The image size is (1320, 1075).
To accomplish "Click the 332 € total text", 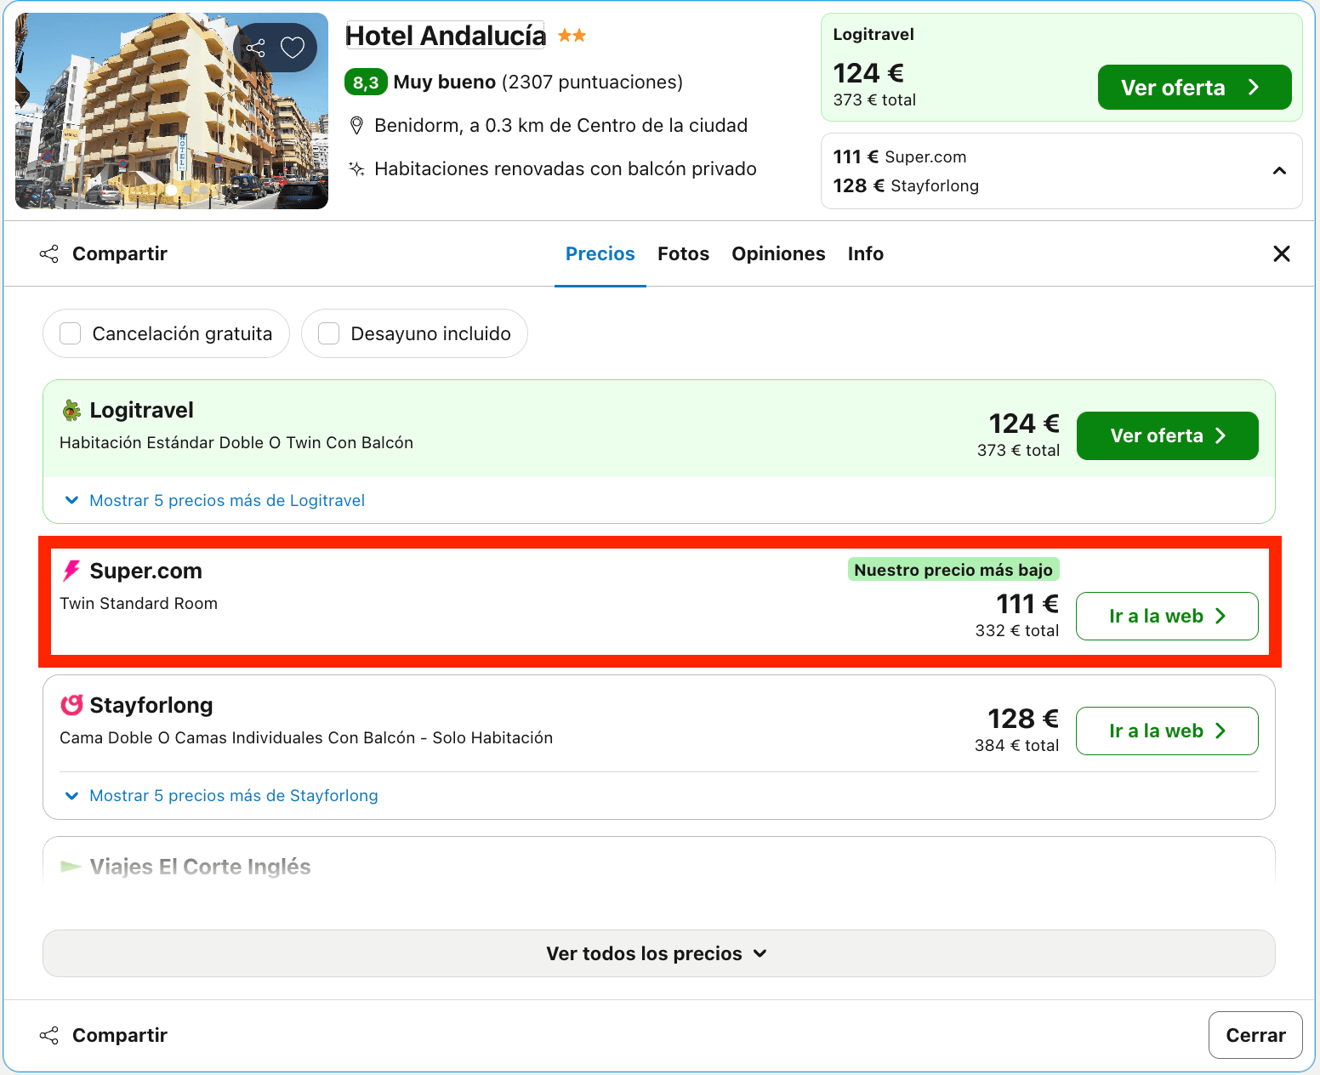I will (x=1017, y=630).
